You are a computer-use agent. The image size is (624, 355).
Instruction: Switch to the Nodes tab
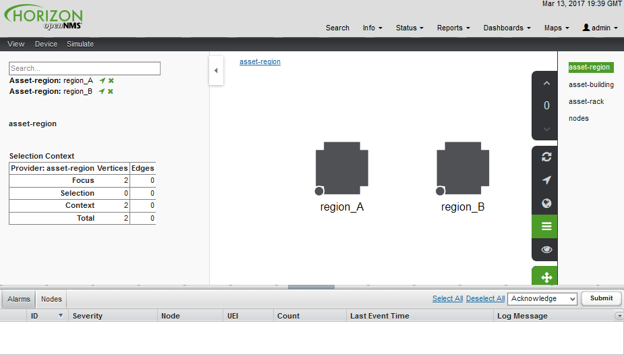tap(51, 299)
